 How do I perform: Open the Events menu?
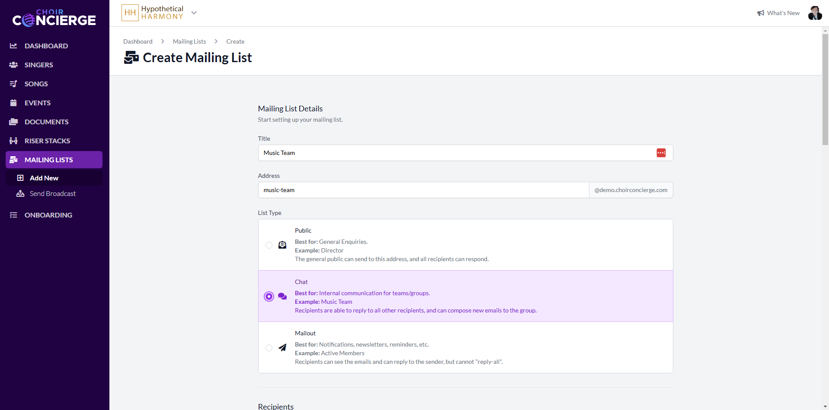pos(54,103)
